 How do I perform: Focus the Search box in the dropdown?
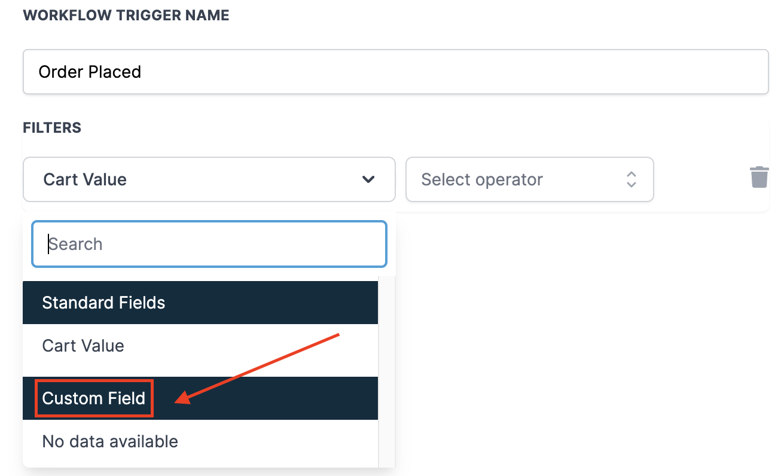click(x=209, y=244)
